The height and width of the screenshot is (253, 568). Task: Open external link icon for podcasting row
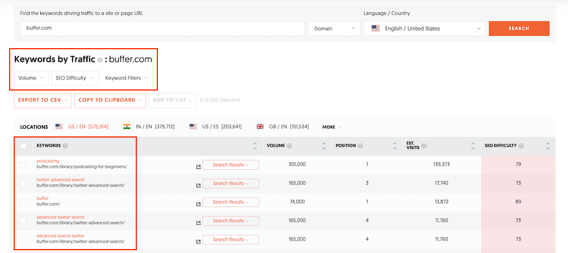(x=198, y=167)
